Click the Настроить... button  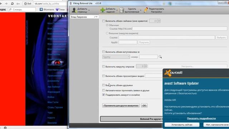point(187,66)
